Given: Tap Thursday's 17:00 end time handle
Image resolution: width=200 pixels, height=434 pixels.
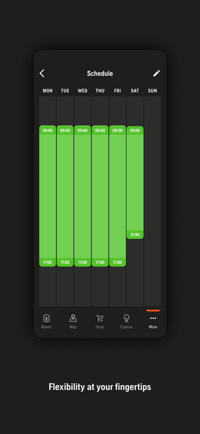Looking at the screenshot, I should pyautogui.click(x=100, y=262).
